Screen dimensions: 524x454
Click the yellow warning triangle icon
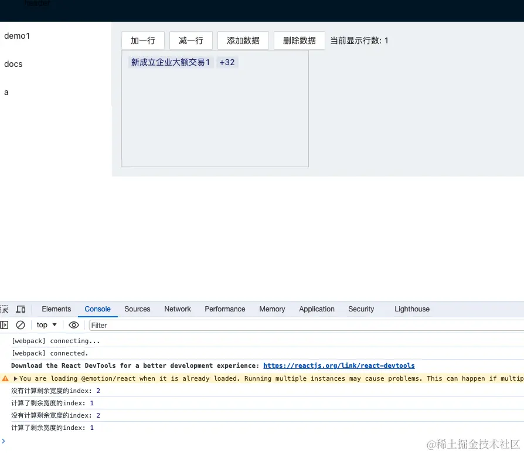(5, 378)
